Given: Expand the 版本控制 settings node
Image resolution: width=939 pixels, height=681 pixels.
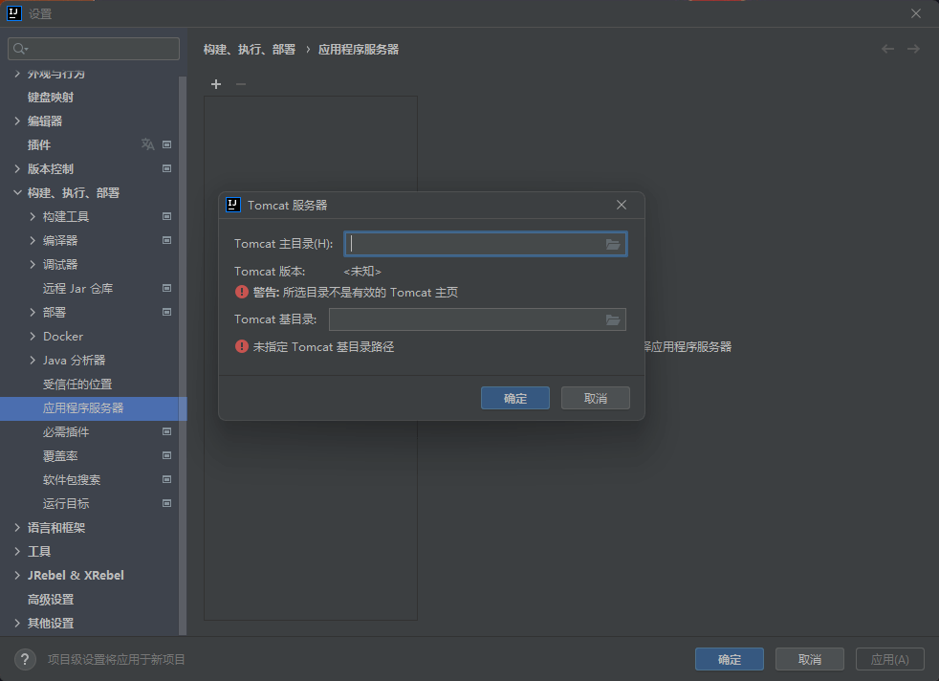Looking at the screenshot, I should click(17, 169).
